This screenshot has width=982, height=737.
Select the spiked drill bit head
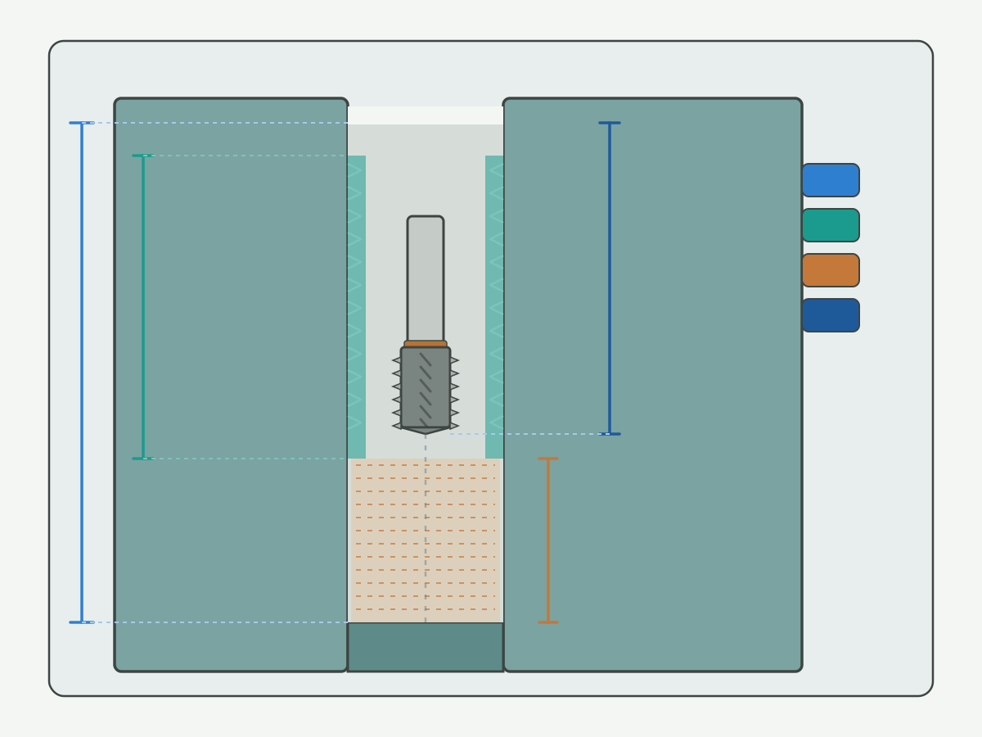[x=426, y=391]
